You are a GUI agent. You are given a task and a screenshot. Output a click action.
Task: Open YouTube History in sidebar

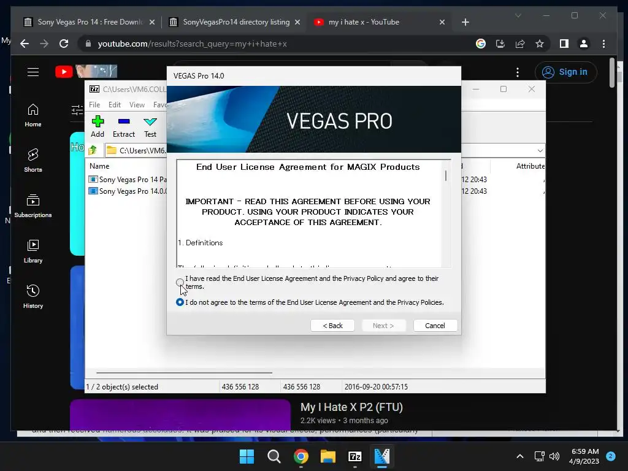[x=33, y=296]
